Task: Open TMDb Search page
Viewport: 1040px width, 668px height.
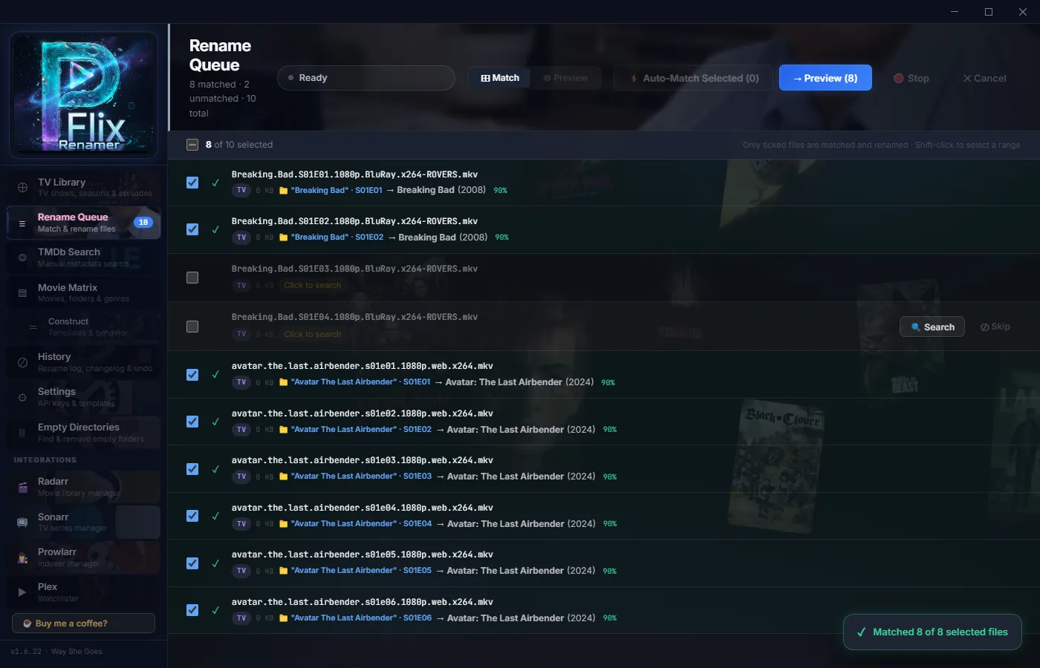Action: pos(84,258)
